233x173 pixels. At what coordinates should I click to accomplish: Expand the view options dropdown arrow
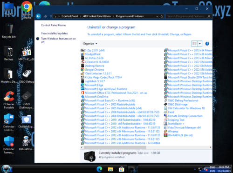(200, 44)
